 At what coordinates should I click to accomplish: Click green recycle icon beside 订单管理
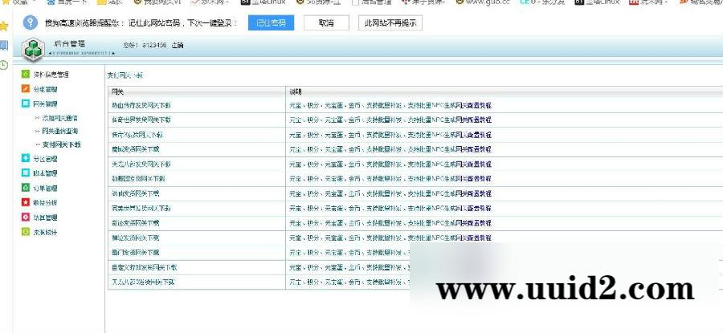[x=26, y=188]
